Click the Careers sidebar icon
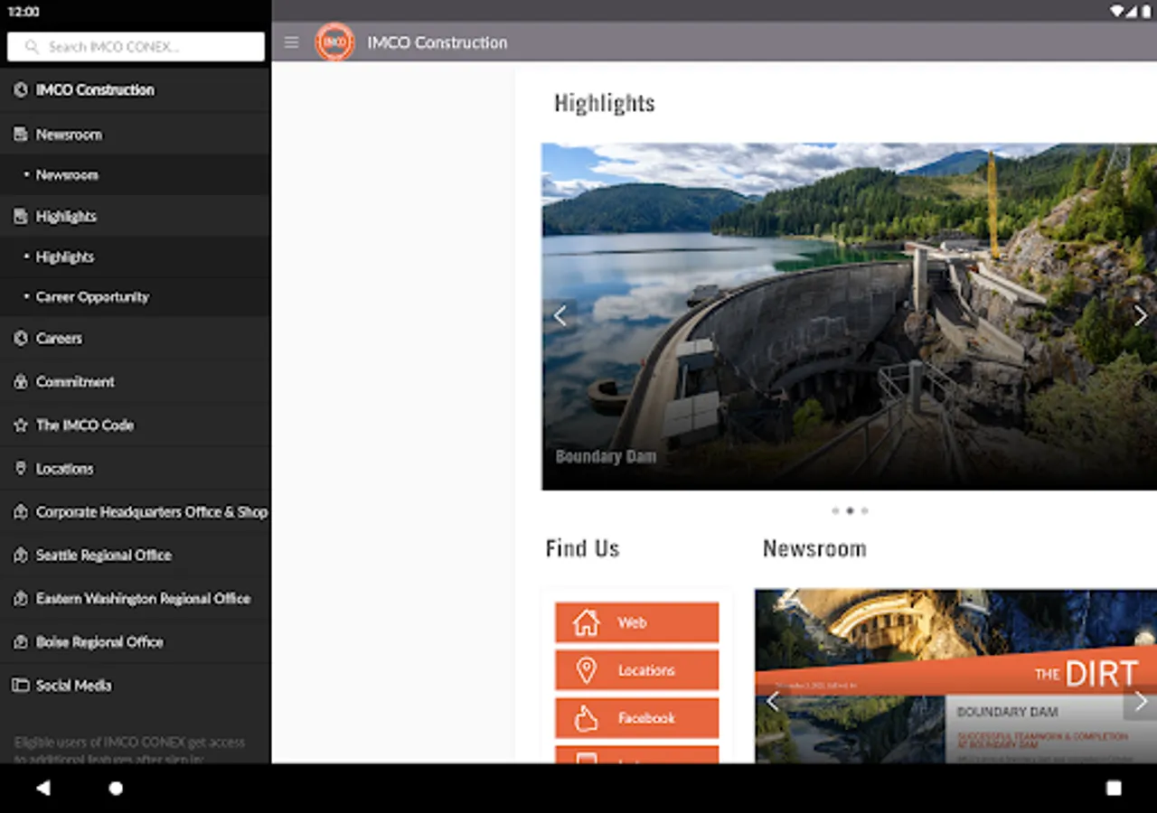Viewport: 1157px width, 813px height. click(x=21, y=339)
